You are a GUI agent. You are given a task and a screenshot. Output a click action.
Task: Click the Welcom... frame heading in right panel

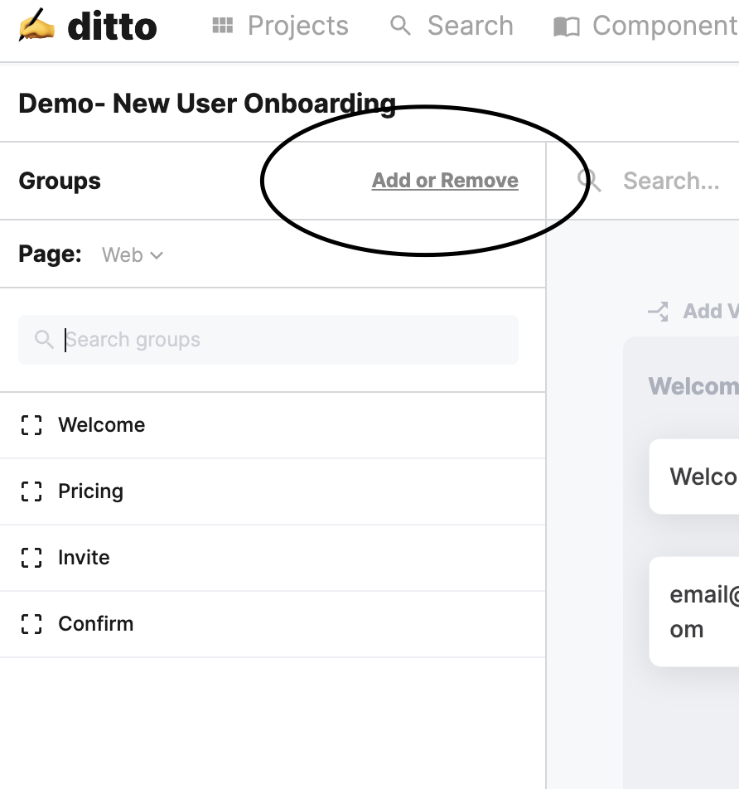point(693,386)
